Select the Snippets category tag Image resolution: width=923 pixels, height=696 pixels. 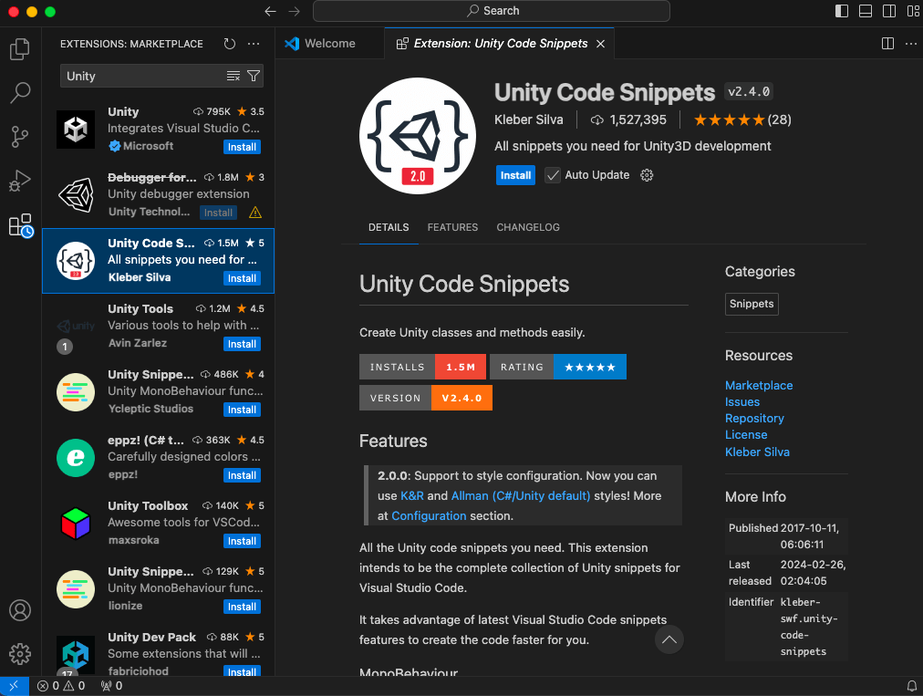coord(752,304)
